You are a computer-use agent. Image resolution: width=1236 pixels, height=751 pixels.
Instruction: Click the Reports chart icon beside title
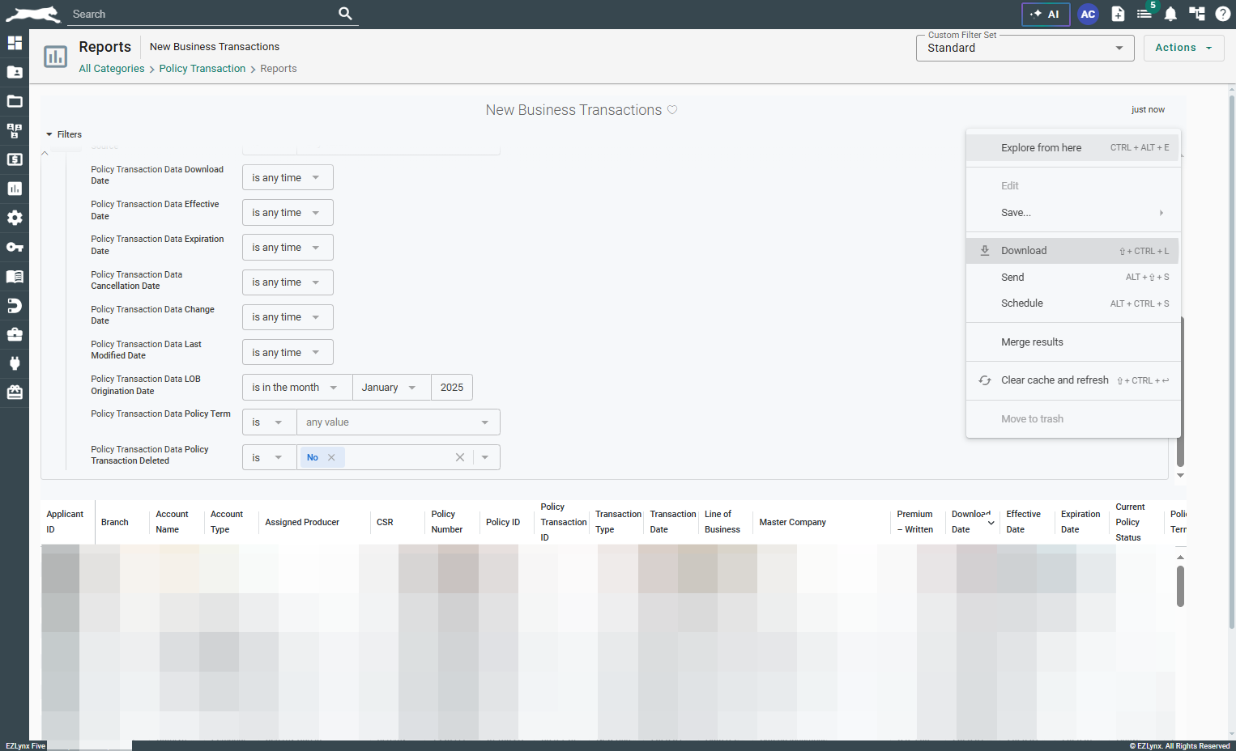pos(55,57)
